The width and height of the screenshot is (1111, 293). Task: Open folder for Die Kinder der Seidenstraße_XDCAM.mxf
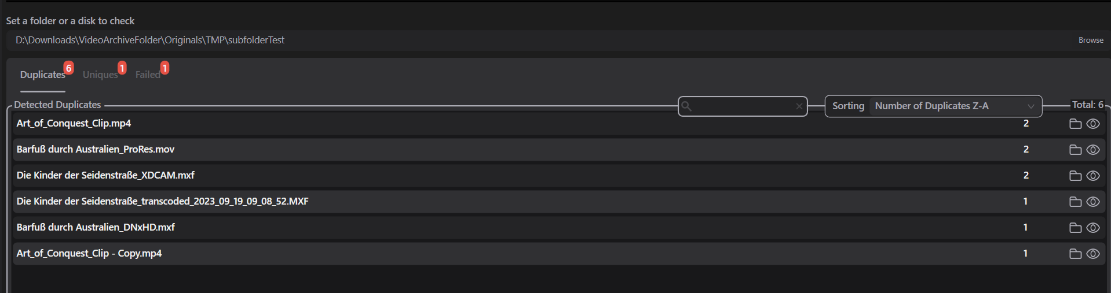pyautogui.click(x=1075, y=176)
